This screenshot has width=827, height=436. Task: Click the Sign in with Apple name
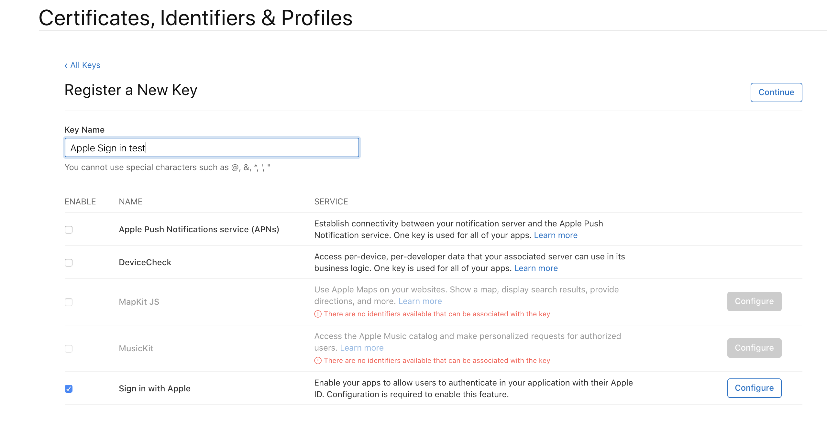155,388
